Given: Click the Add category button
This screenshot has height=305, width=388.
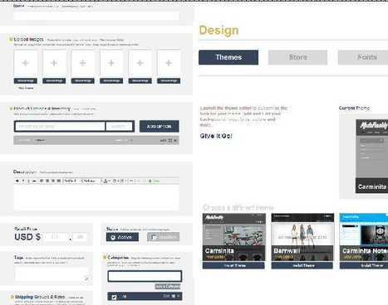Looking at the screenshot, I should point(168,287).
